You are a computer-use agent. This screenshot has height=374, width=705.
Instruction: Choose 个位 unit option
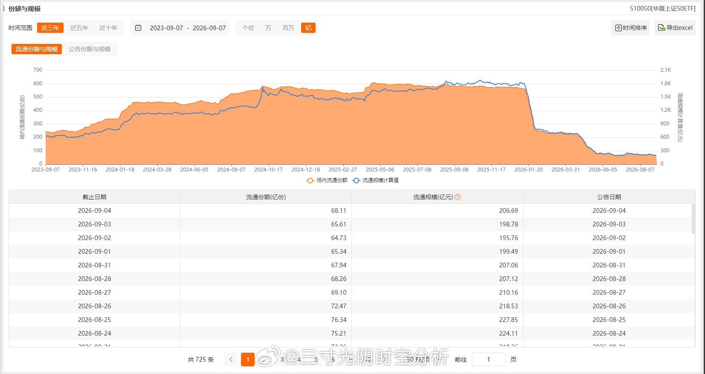(x=248, y=28)
